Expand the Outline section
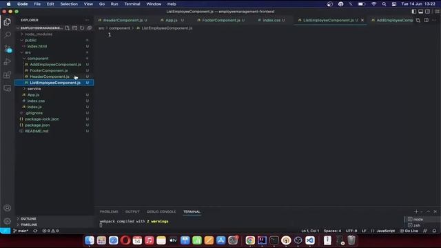 pyautogui.click(x=28, y=218)
